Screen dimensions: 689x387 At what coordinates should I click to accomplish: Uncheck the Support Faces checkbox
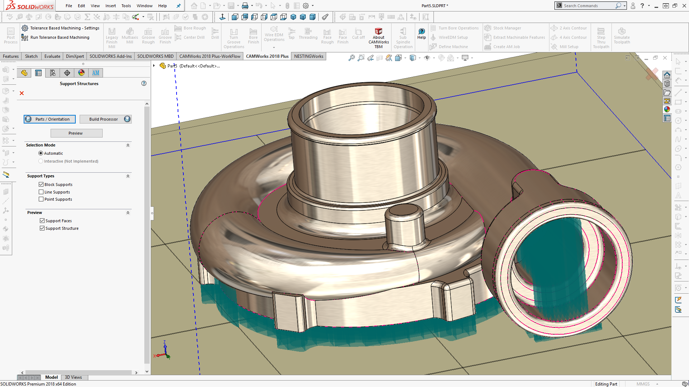point(42,221)
